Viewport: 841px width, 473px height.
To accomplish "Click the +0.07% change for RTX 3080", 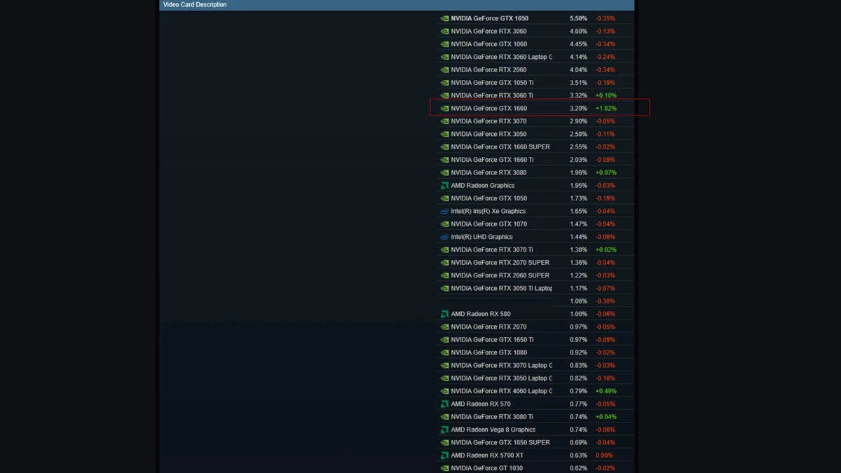I will [x=606, y=172].
